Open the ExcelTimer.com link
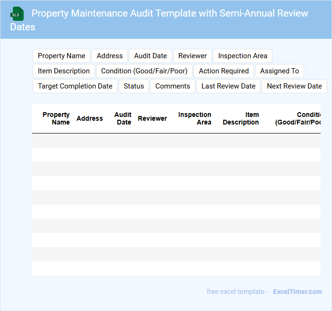Screen dimensions: 332x311 point(297,292)
